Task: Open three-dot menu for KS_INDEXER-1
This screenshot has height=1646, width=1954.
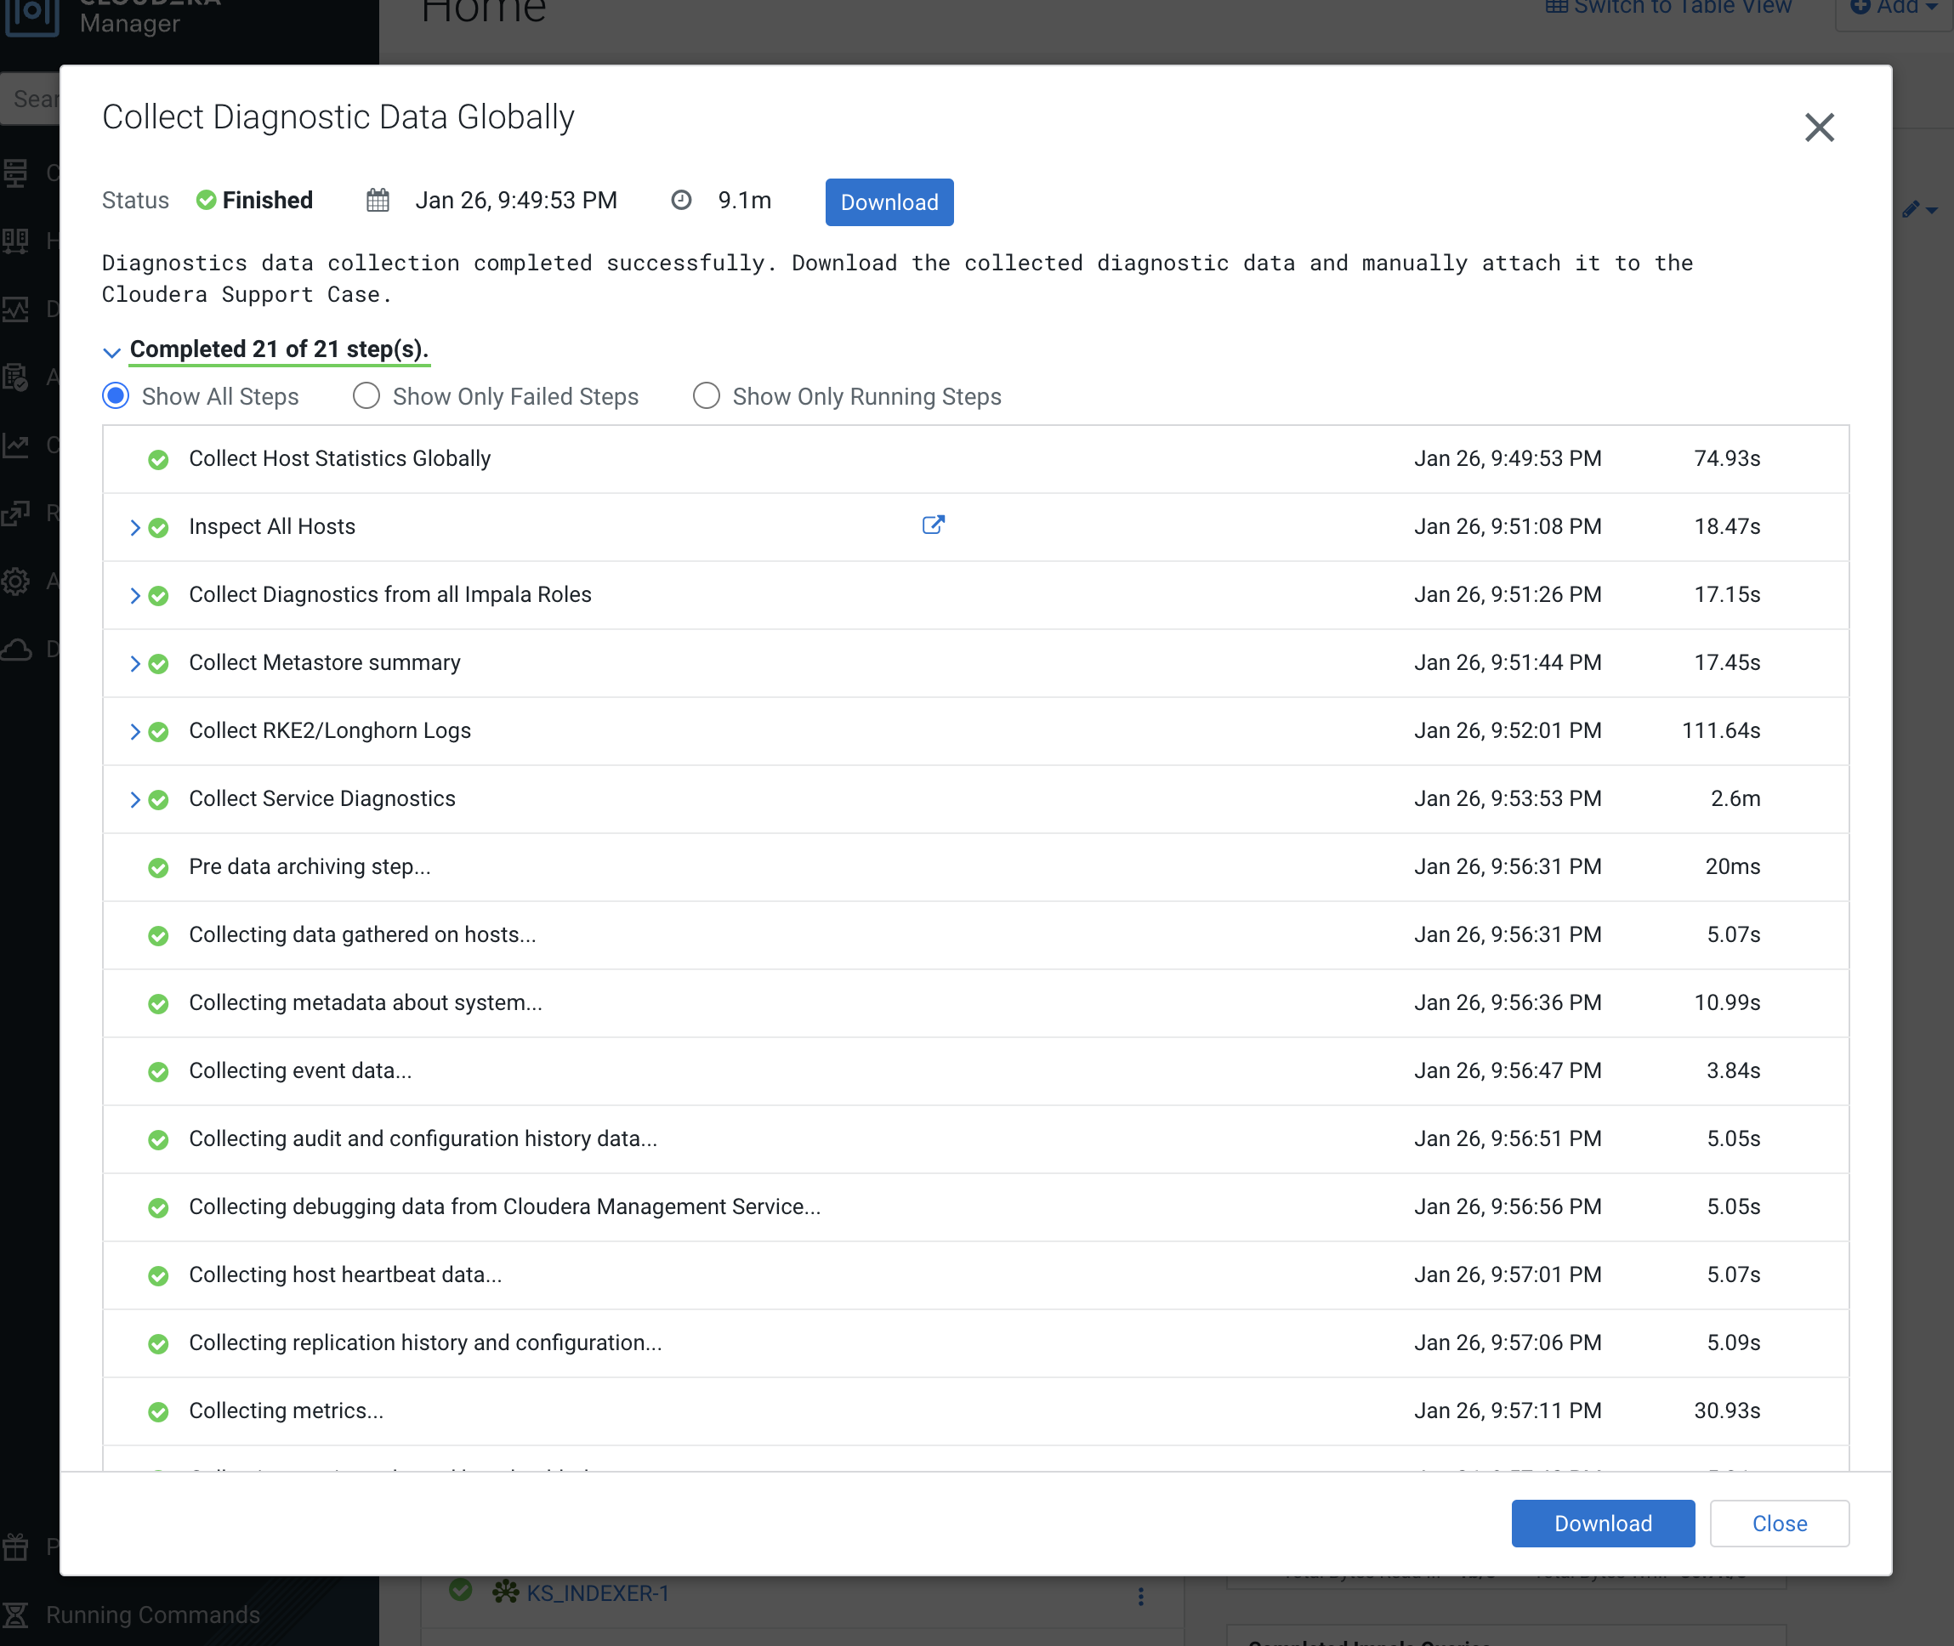Action: [1140, 1597]
